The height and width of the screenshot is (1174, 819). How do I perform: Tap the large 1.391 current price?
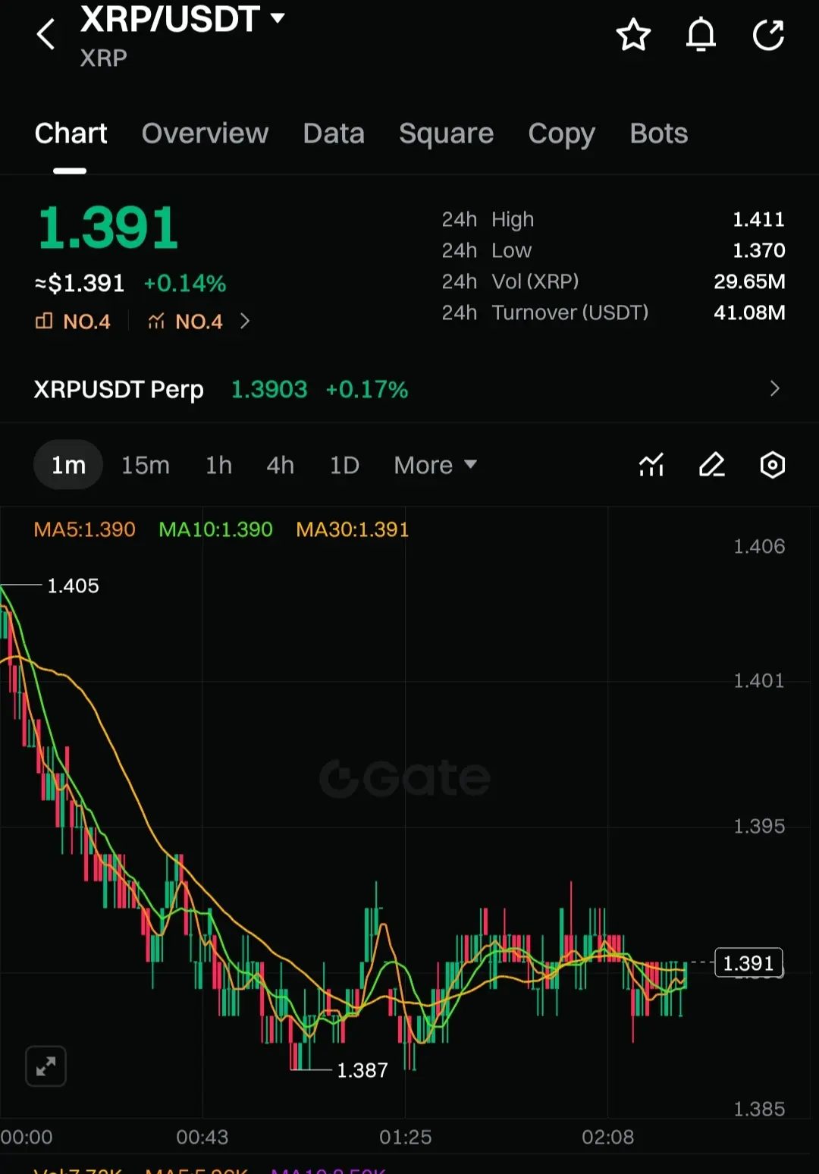pos(108,228)
